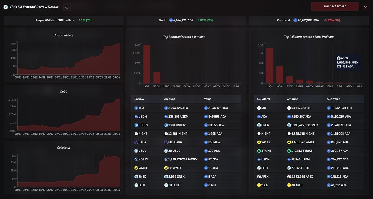
Task: Click the WMTX icon in Borrow table
Action: (x=136, y=168)
